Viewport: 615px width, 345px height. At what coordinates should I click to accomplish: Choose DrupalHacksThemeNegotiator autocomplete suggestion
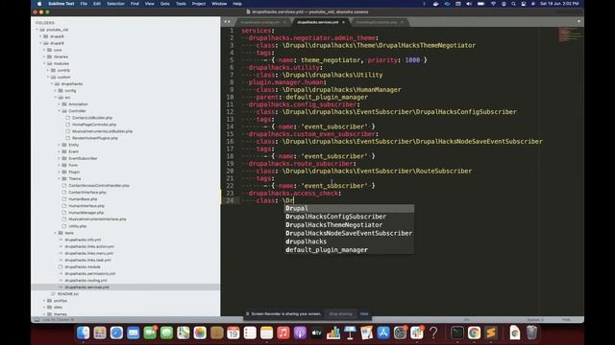click(x=349, y=225)
